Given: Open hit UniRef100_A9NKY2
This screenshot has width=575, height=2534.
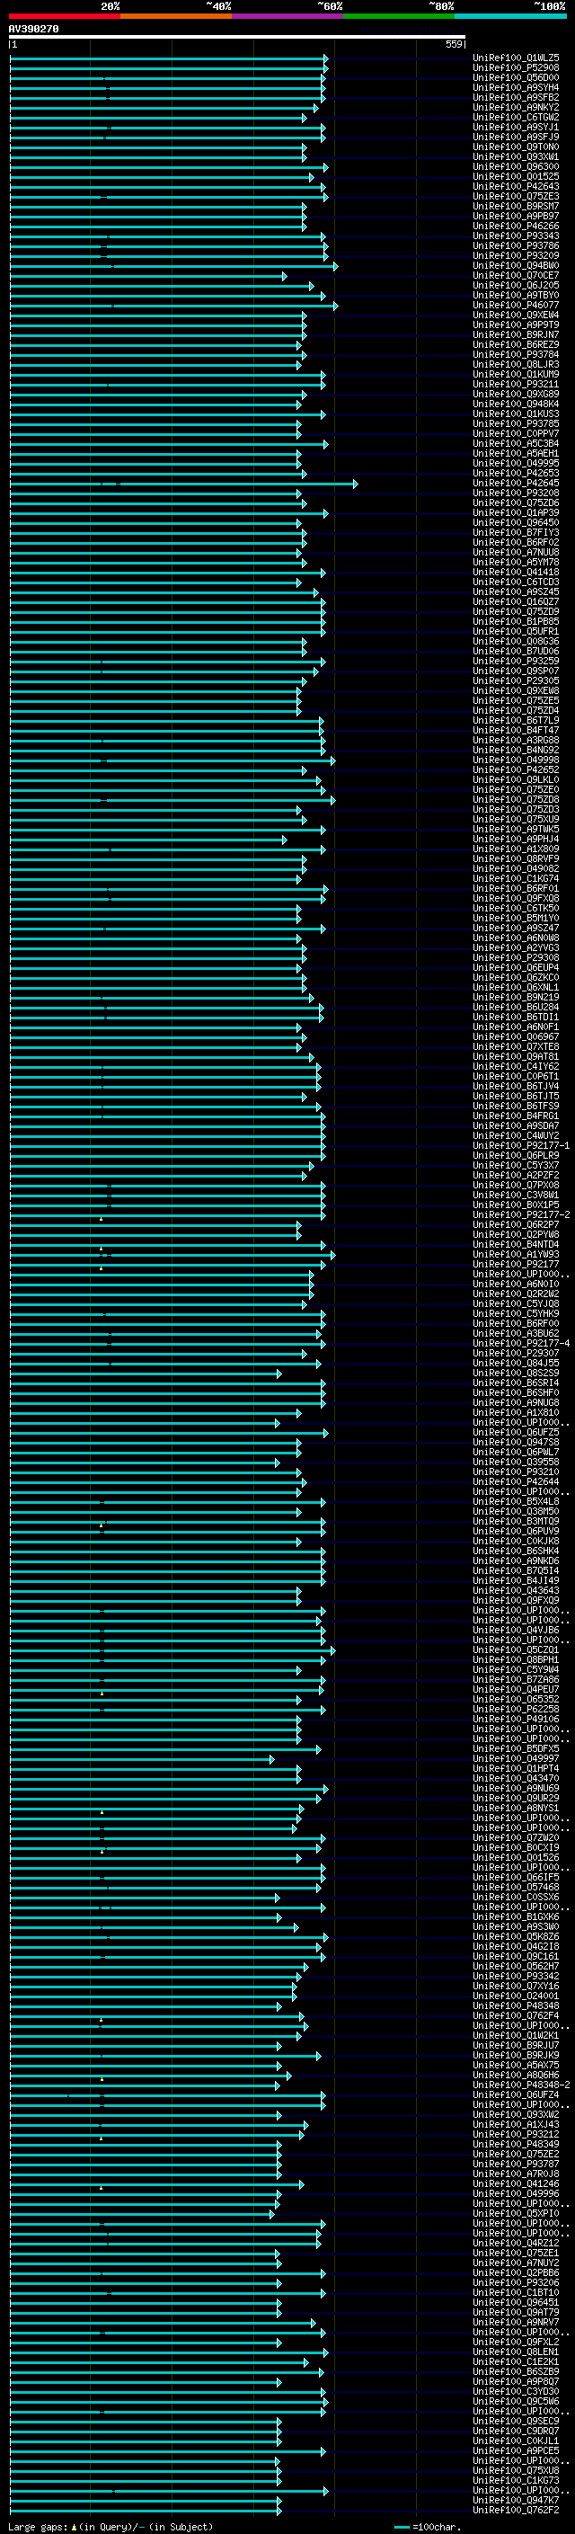Looking at the screenshot, I should 516,107.
